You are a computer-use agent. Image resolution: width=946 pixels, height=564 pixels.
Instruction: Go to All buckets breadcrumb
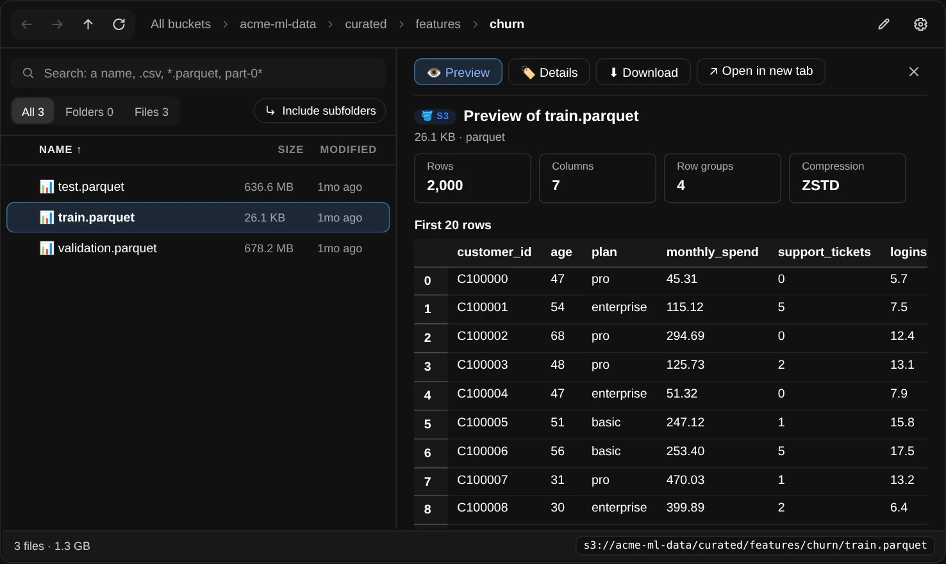tap(181, 24)
